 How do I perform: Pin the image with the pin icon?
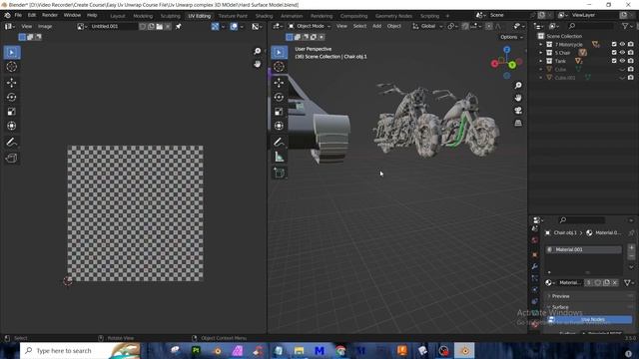178,27
